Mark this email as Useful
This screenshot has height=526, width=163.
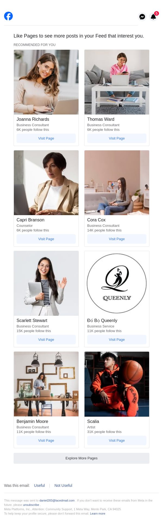(x=39, y=485)
